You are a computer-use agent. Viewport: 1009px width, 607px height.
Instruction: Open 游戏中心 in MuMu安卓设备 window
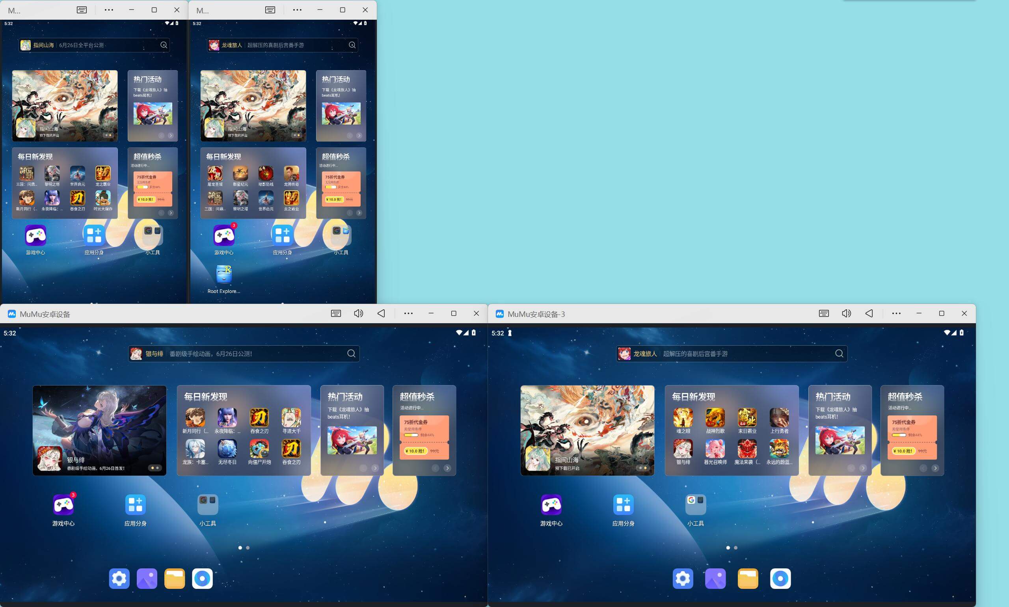63,505
